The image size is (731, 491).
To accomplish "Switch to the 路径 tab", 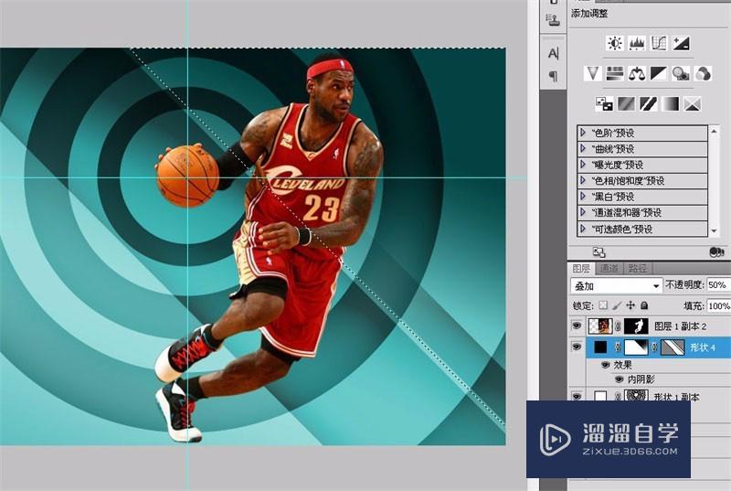I will 637,268.
